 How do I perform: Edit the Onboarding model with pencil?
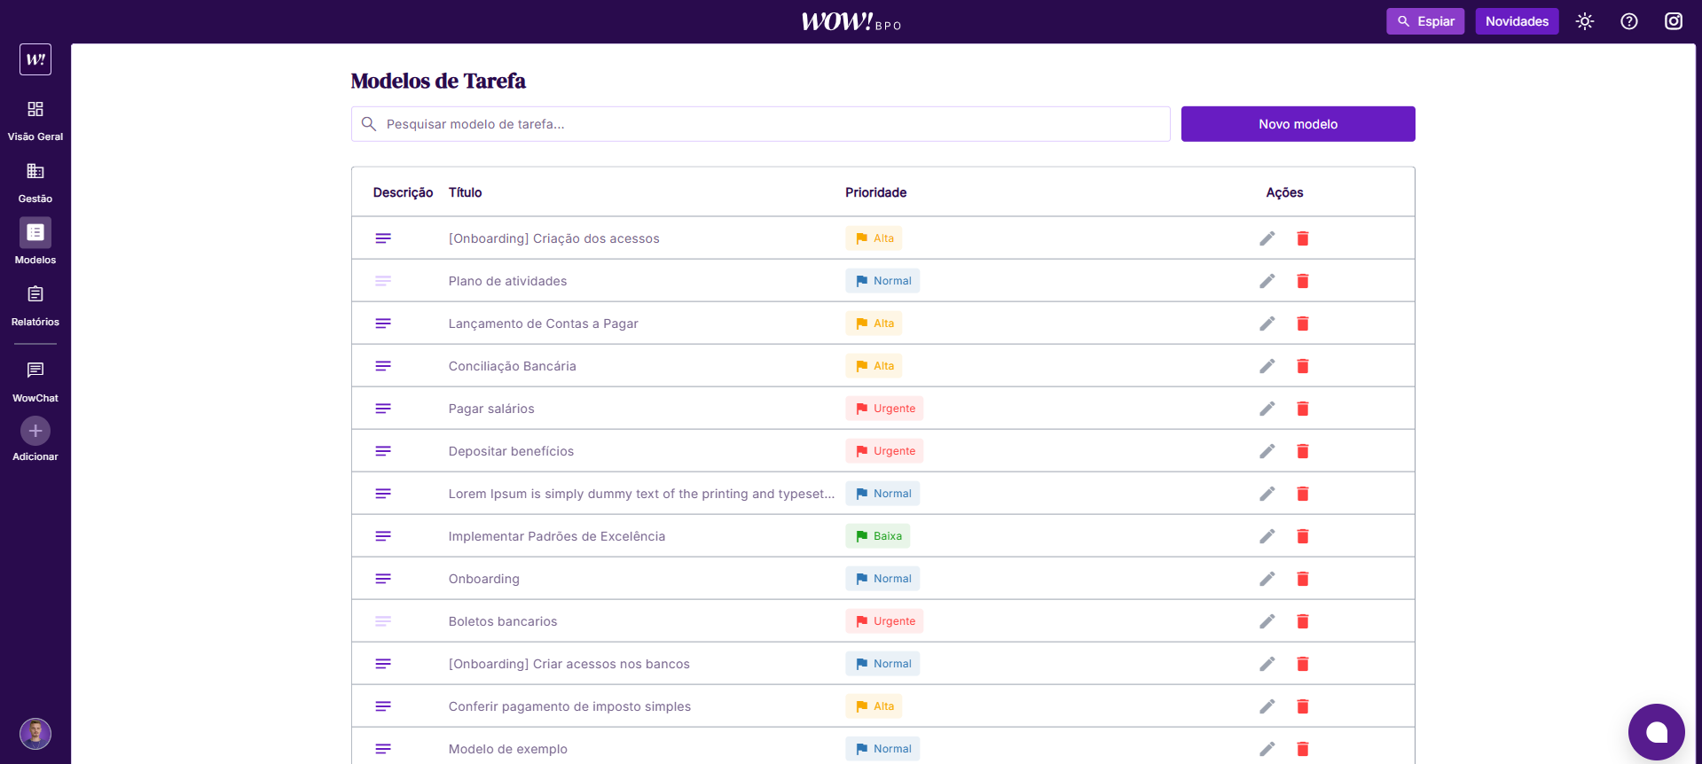(x=1267, y=579)
